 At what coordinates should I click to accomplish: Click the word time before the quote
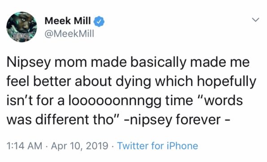pos(179,101)
